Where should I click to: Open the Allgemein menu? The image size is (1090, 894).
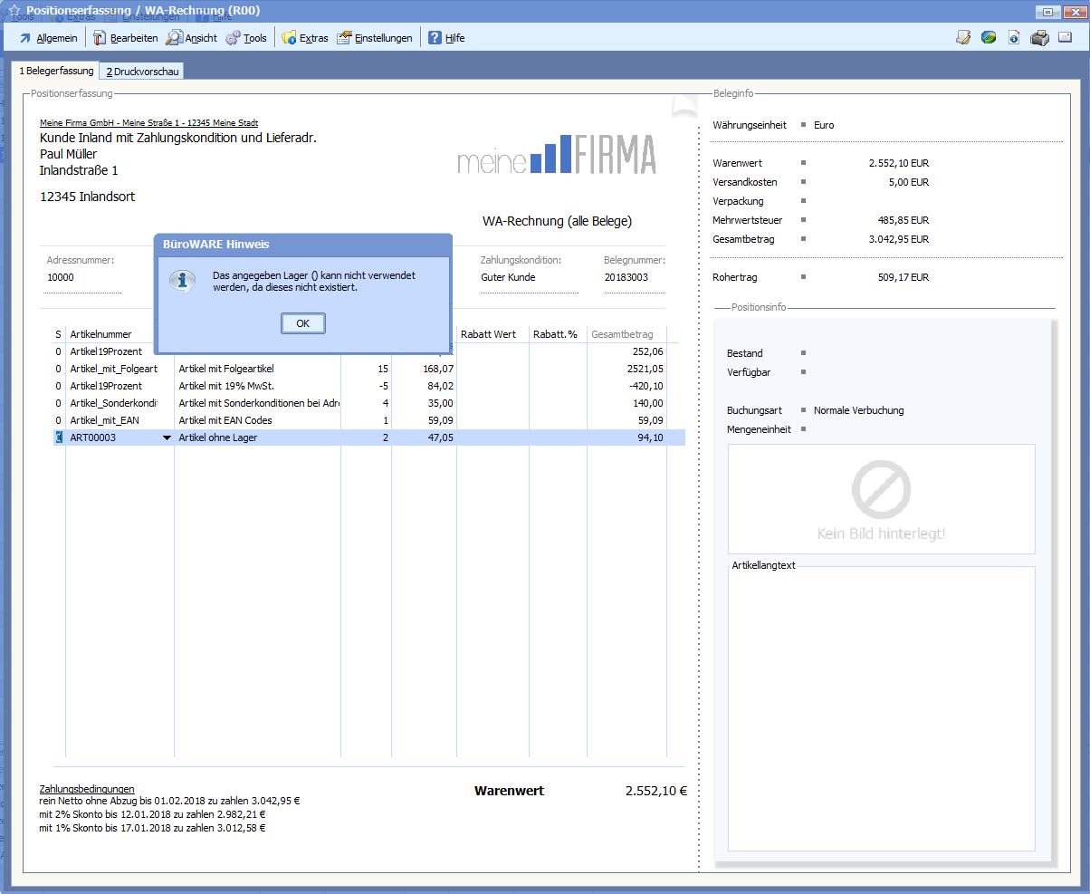point(48,38)
